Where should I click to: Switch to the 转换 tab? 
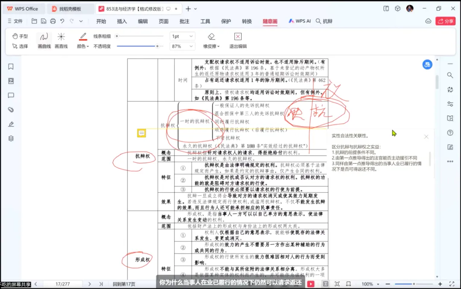pyautogui.click(x=247, y=21)
